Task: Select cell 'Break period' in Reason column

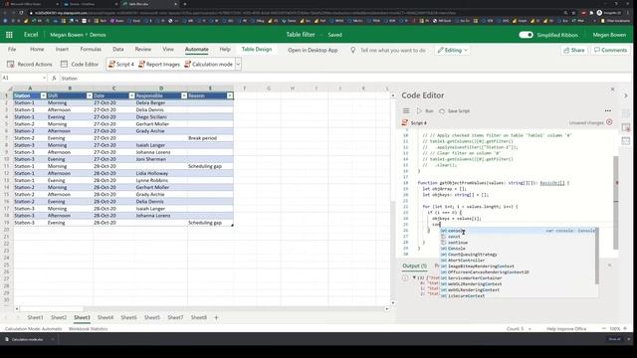Action: point(210,138)
